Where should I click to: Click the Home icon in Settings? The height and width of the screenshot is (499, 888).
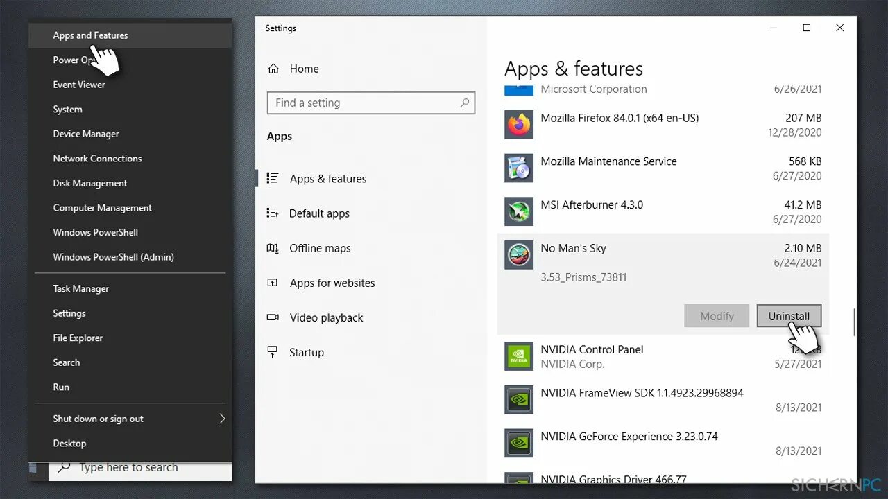273,69
